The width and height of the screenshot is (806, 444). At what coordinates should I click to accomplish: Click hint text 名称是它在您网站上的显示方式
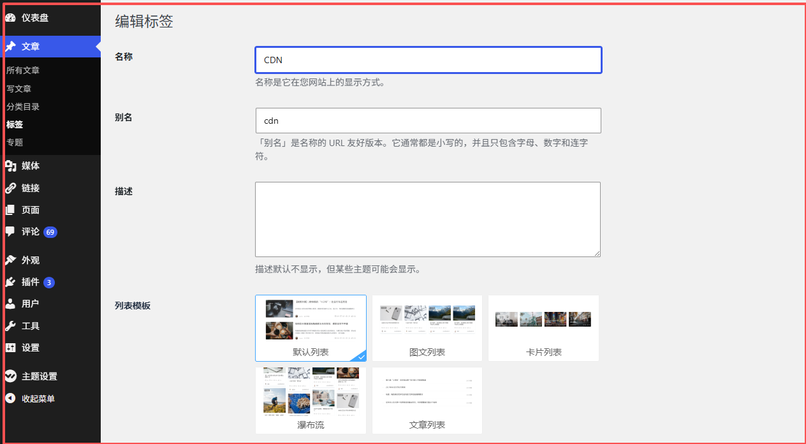(320, 82)
